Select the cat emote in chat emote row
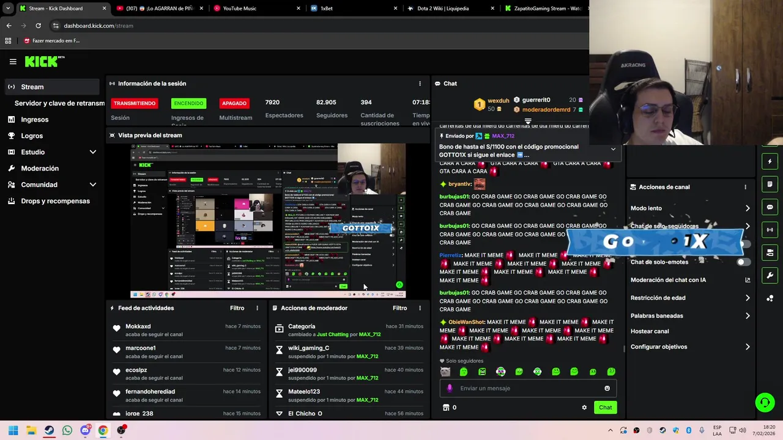Image resolution: width=783 pixels, height=440 pixels. coord(445,372)
